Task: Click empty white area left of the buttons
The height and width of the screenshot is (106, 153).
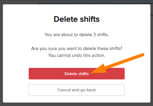Action: 16,82
